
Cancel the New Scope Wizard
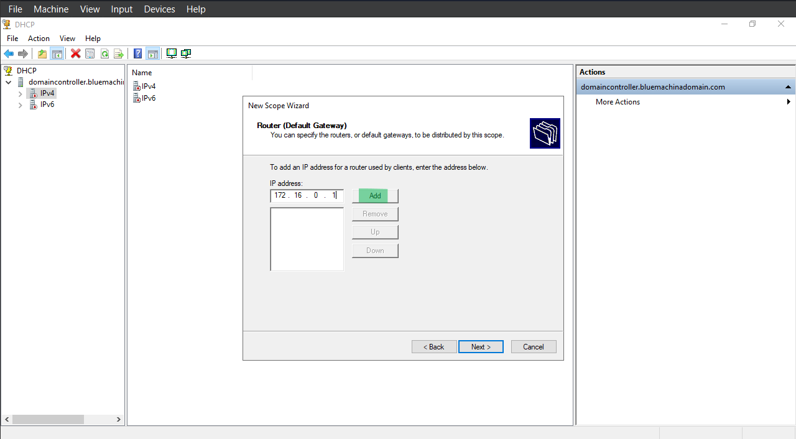point(534,347)
